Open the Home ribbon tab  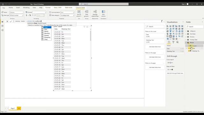coord(11,8)
